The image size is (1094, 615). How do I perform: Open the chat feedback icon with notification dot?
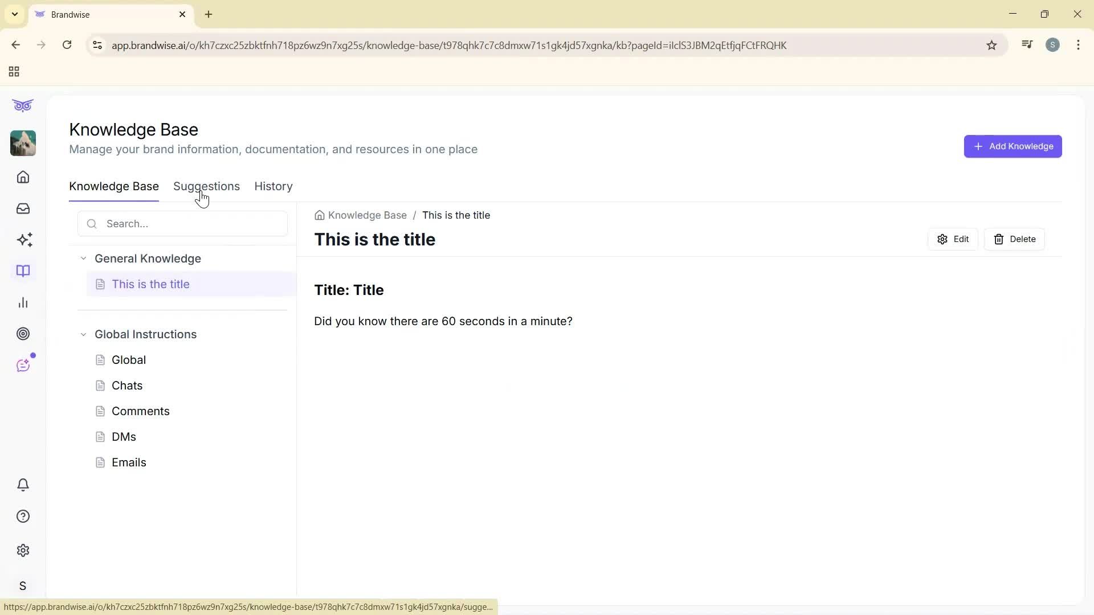click(x=23, y=365)
